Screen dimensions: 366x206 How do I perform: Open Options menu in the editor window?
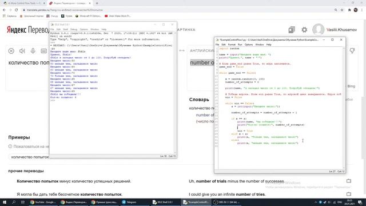(x=249, y=45)
